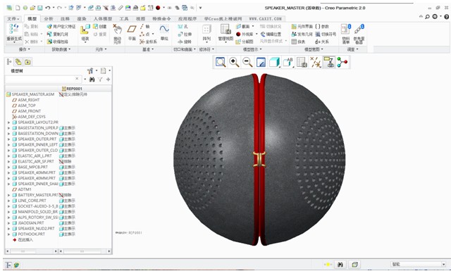Image resolution: width=451 pixels, height=271 pixels.
Task: Open the display style cube icon
Action: pyautogui.click(x=274, y=62)
